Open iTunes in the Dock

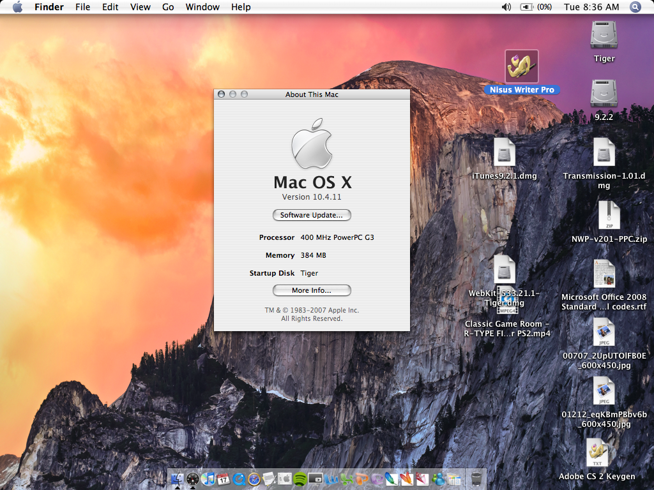(208, 479)
